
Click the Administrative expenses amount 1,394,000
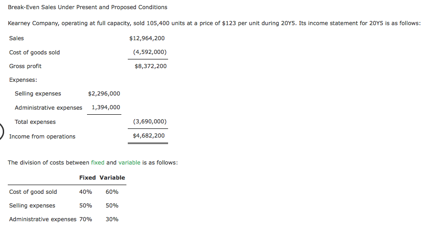[x=106, y=107]
